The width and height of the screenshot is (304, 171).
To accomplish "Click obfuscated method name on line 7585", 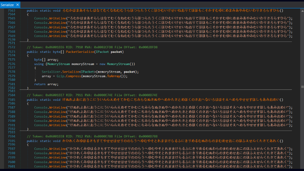I will 171,100.
